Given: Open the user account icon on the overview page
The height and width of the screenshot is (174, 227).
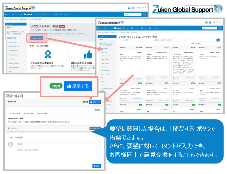Looking at the screenshot, I should click(133, 8).
